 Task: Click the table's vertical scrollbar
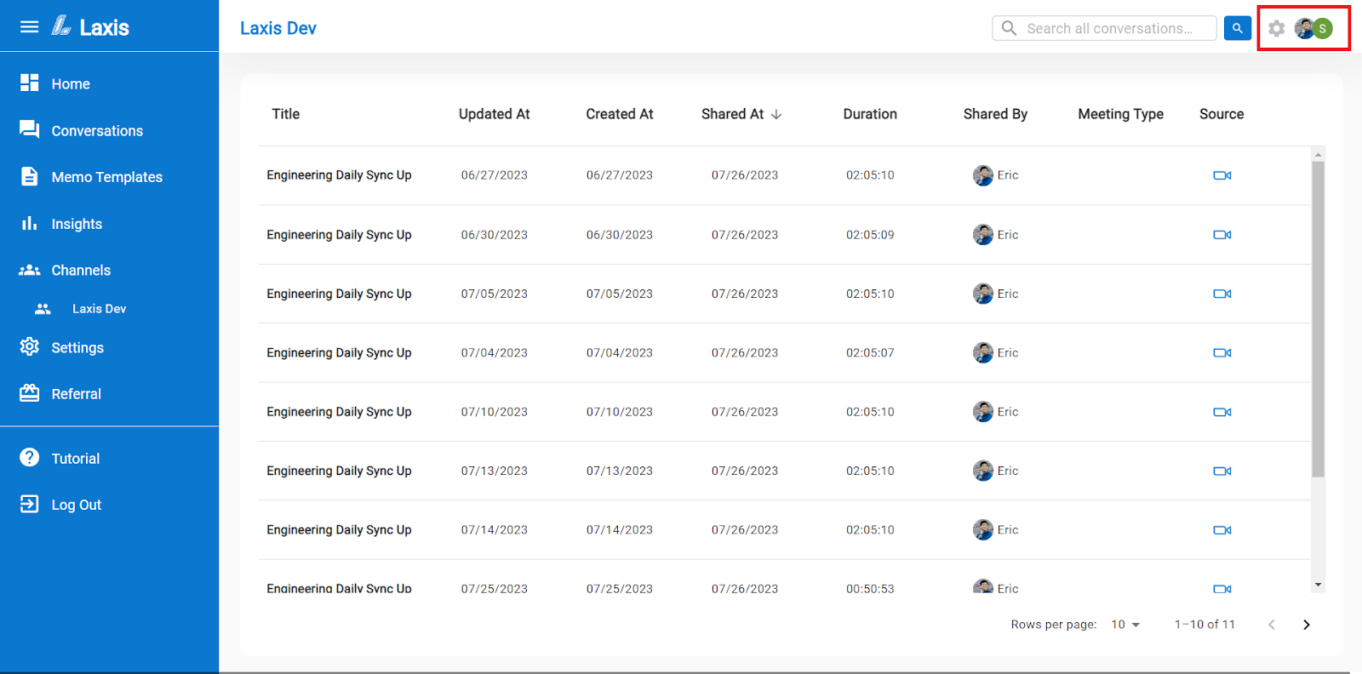[x=1318, y=319]
